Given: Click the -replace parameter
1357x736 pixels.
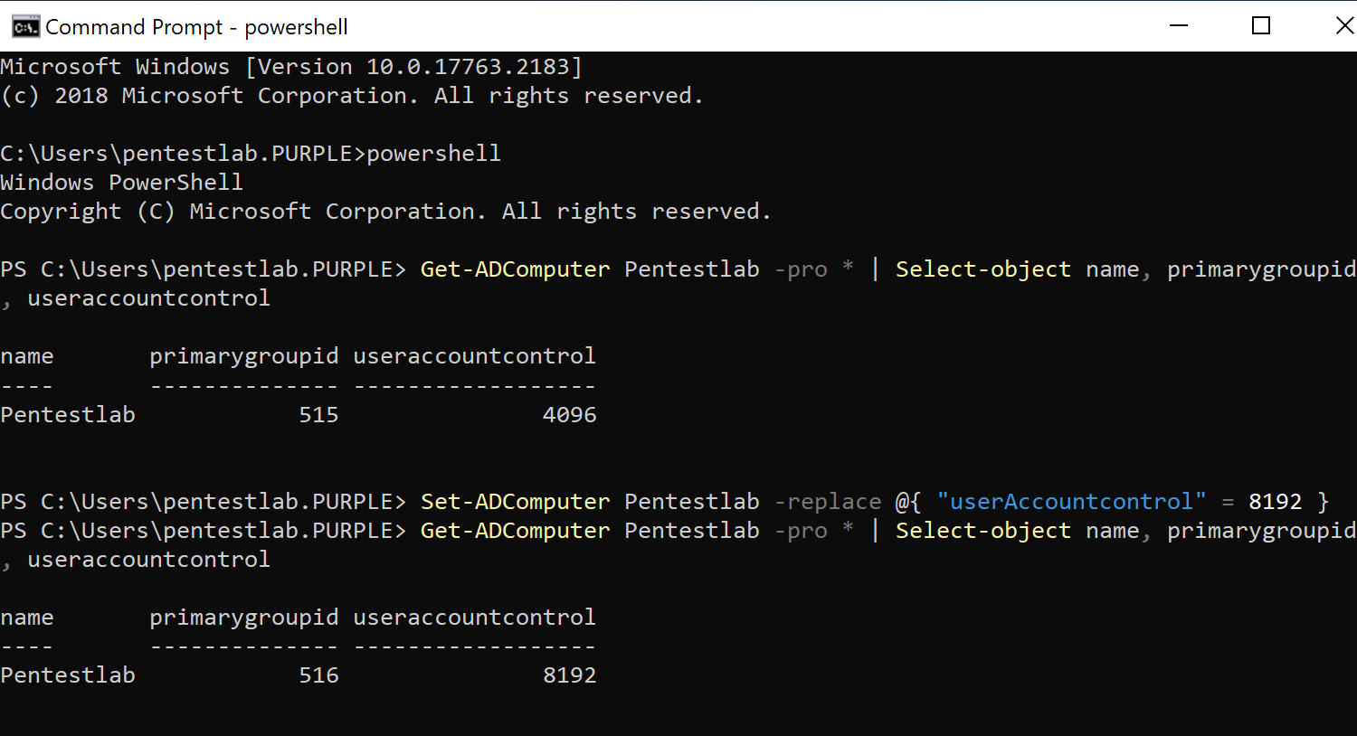Looking at the screenshot, I should (x=827, y=502).
